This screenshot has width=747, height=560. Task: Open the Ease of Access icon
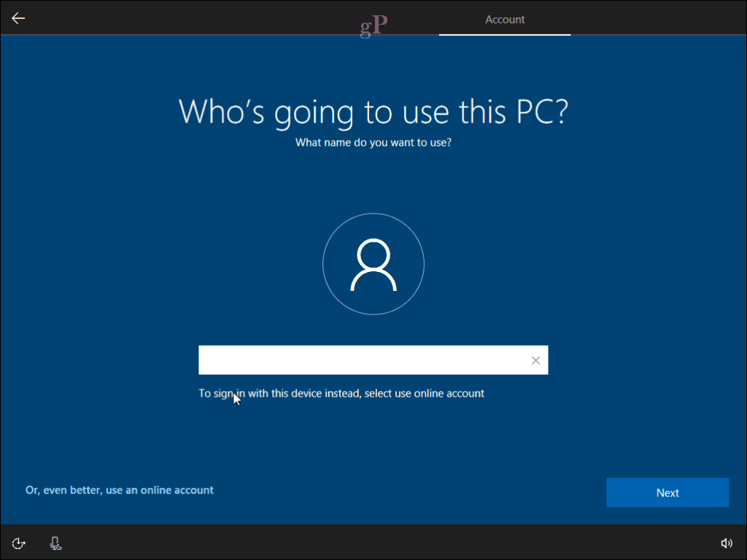click(18, 542)
